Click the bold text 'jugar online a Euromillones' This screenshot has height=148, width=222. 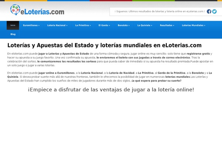pyautogui.click(x=56, y=73)
